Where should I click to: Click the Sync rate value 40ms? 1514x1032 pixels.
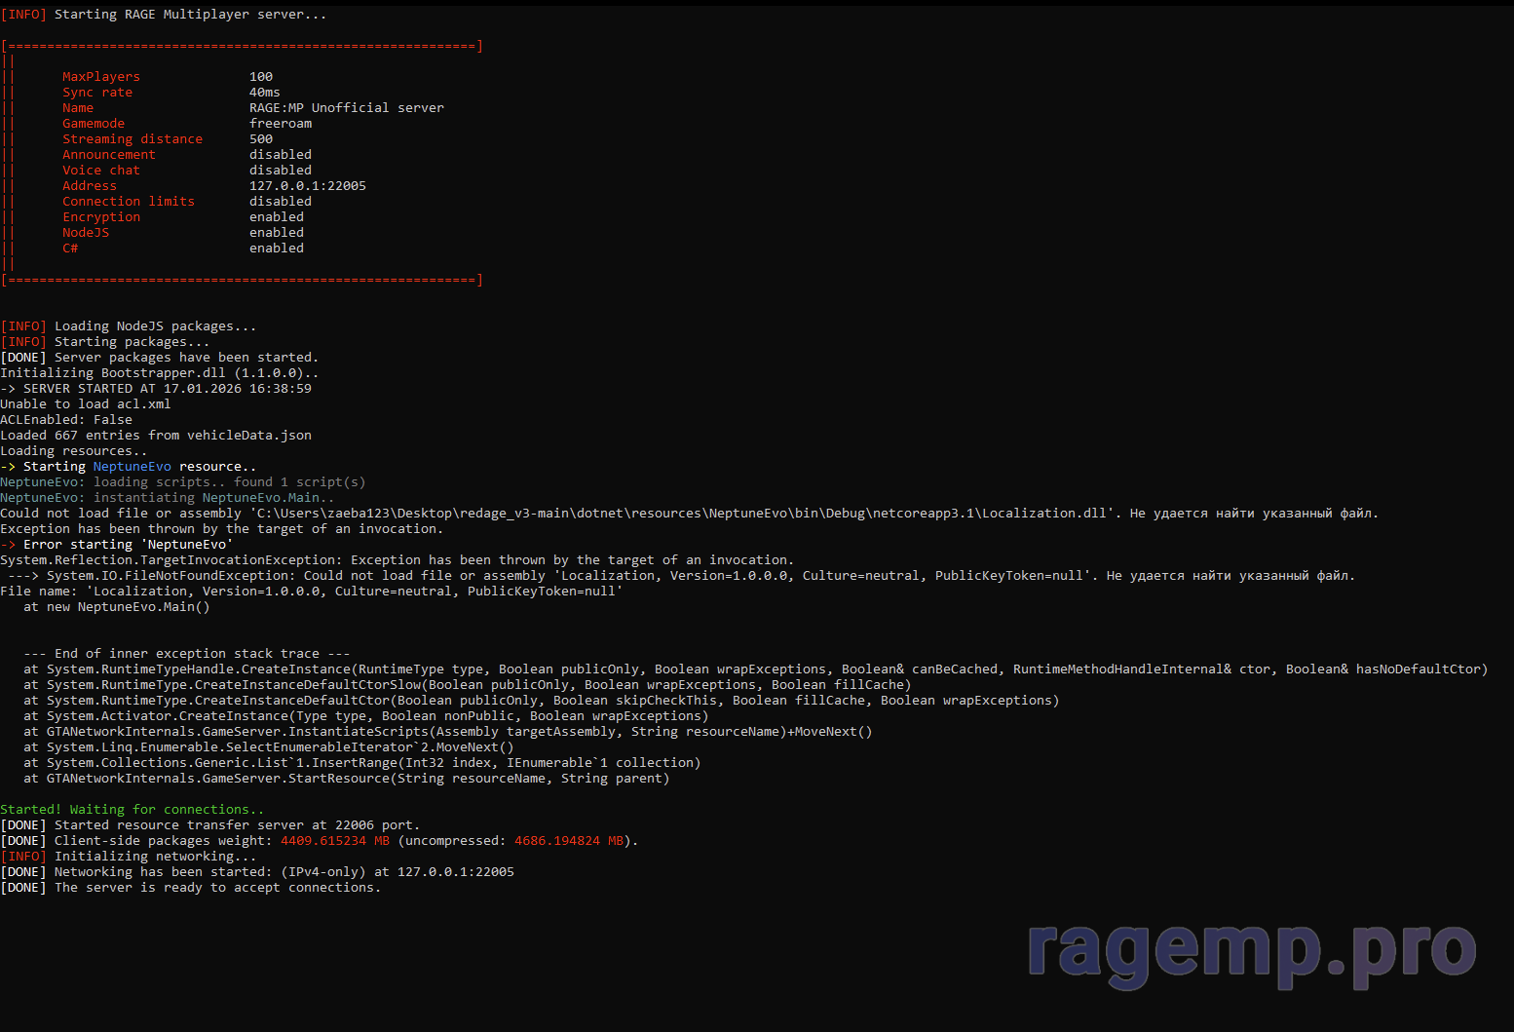(x=264, y=93)
